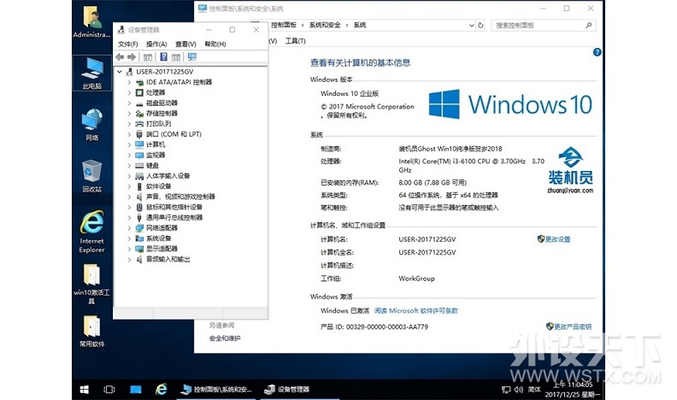The height and width of the screenshot is (400, 677).
Task: Select the Administrator desktop folder icon
Action: (x=92, y=22)
